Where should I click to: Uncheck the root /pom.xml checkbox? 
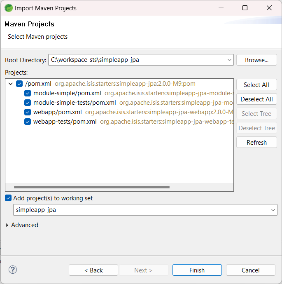[x=19, y=84]
